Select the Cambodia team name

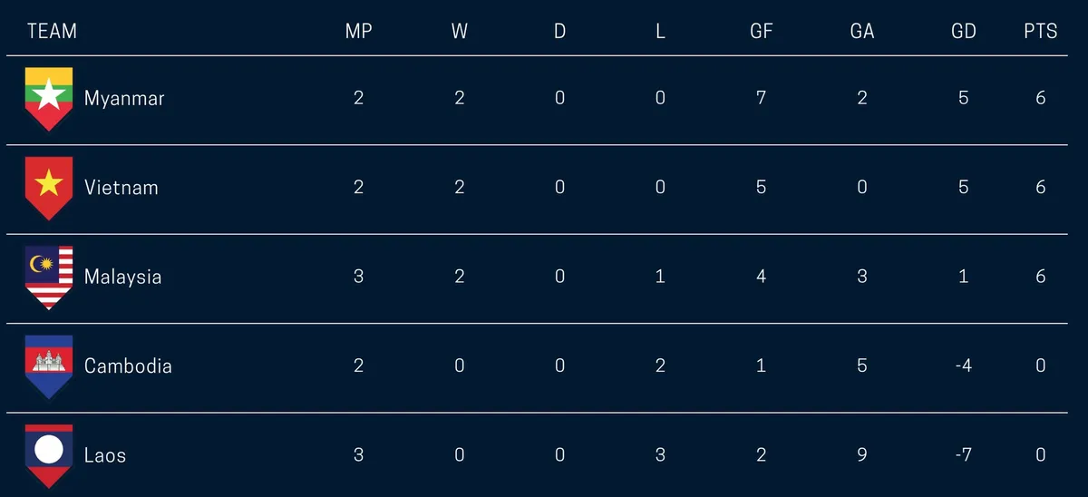tap(128, 366)
